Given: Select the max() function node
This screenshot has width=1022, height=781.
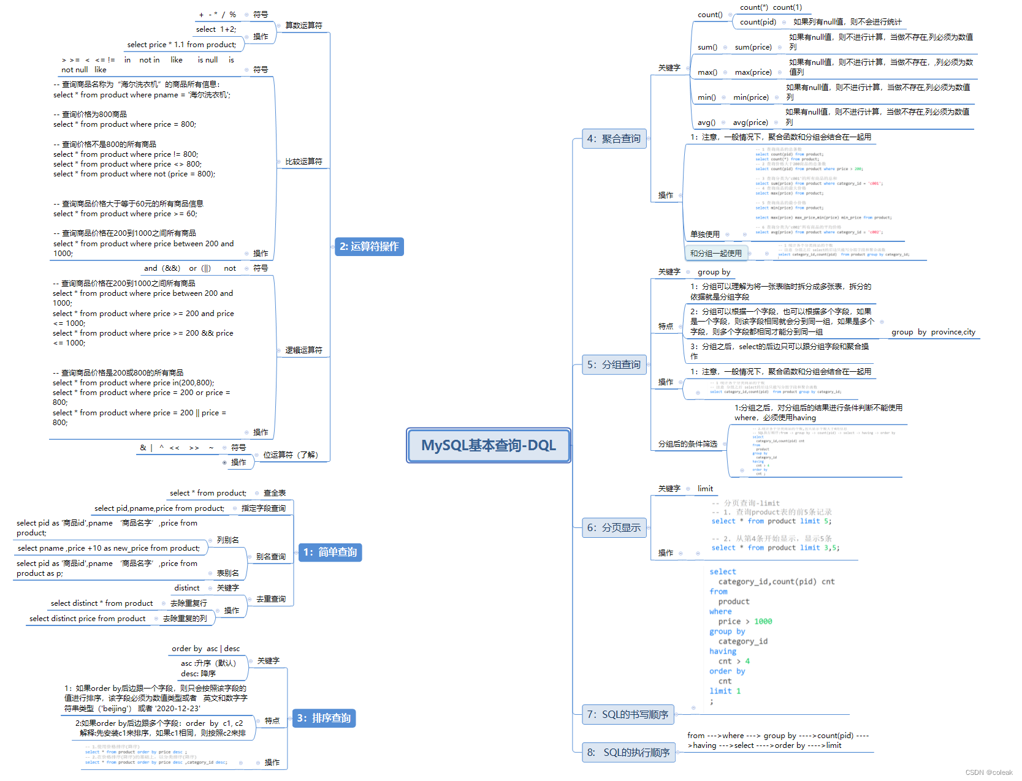Looking at the screenshot, I should coord(707,72).
